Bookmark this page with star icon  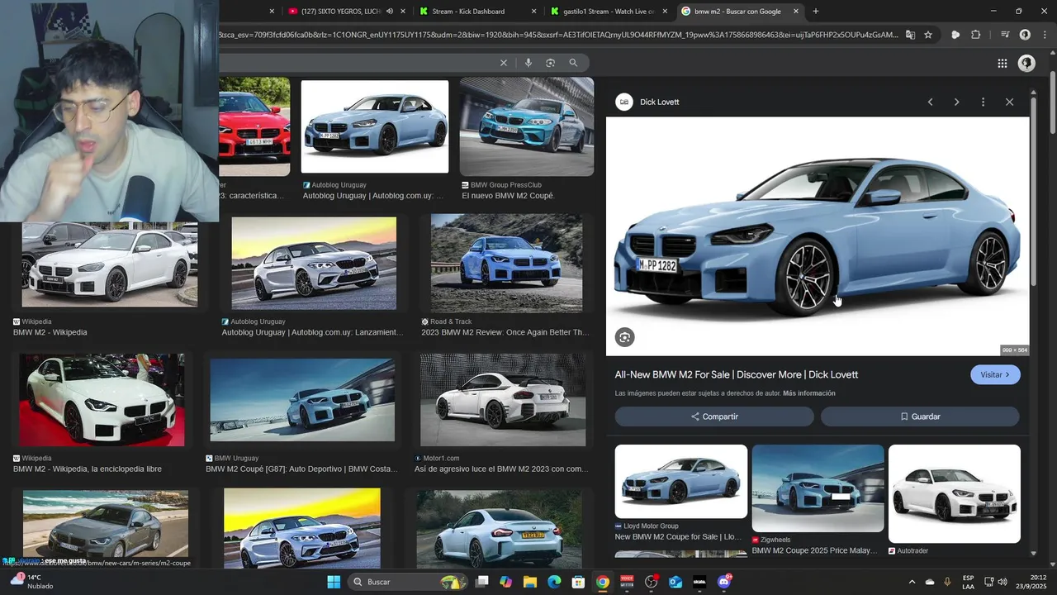click(x=928, y=35)
